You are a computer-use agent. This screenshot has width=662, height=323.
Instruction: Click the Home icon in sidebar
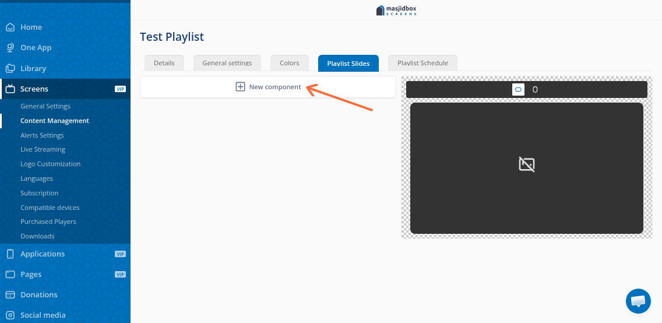10,27
